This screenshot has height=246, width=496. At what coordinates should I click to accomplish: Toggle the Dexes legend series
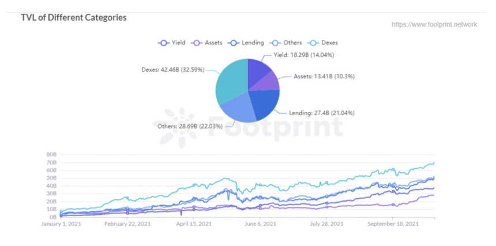[x=324, y=43]
